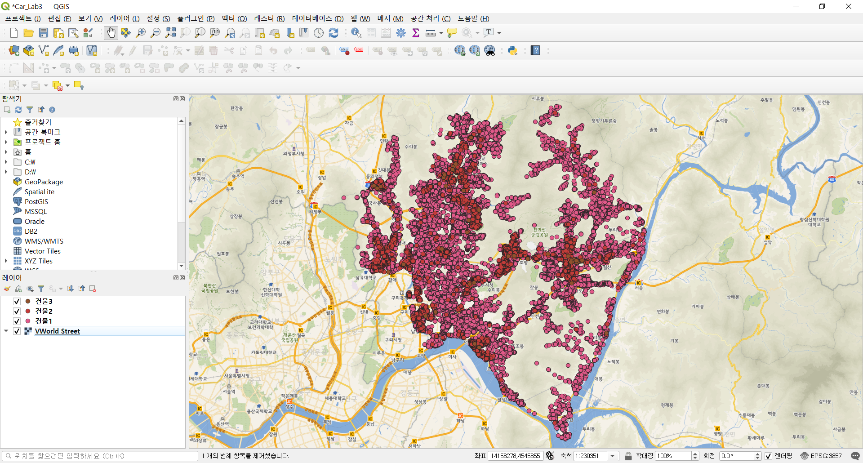
Task: Open the Field Calculator sigma statistics icon
Action: 416,33
